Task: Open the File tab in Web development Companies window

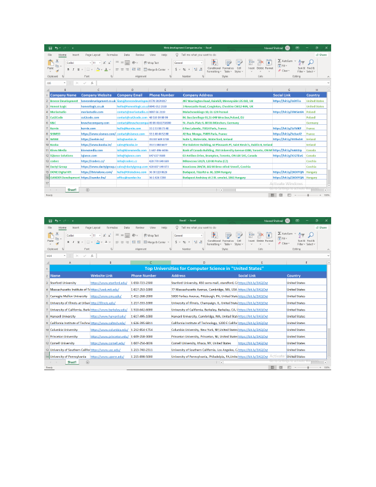Action: (50, 55)
